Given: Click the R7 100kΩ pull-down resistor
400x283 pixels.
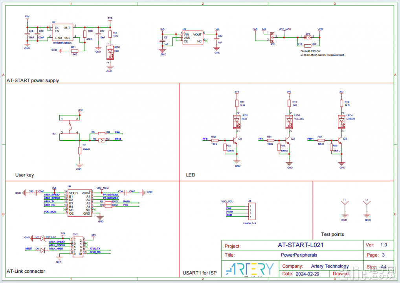Looking at the screenshot, I should [x=80, y=151].
